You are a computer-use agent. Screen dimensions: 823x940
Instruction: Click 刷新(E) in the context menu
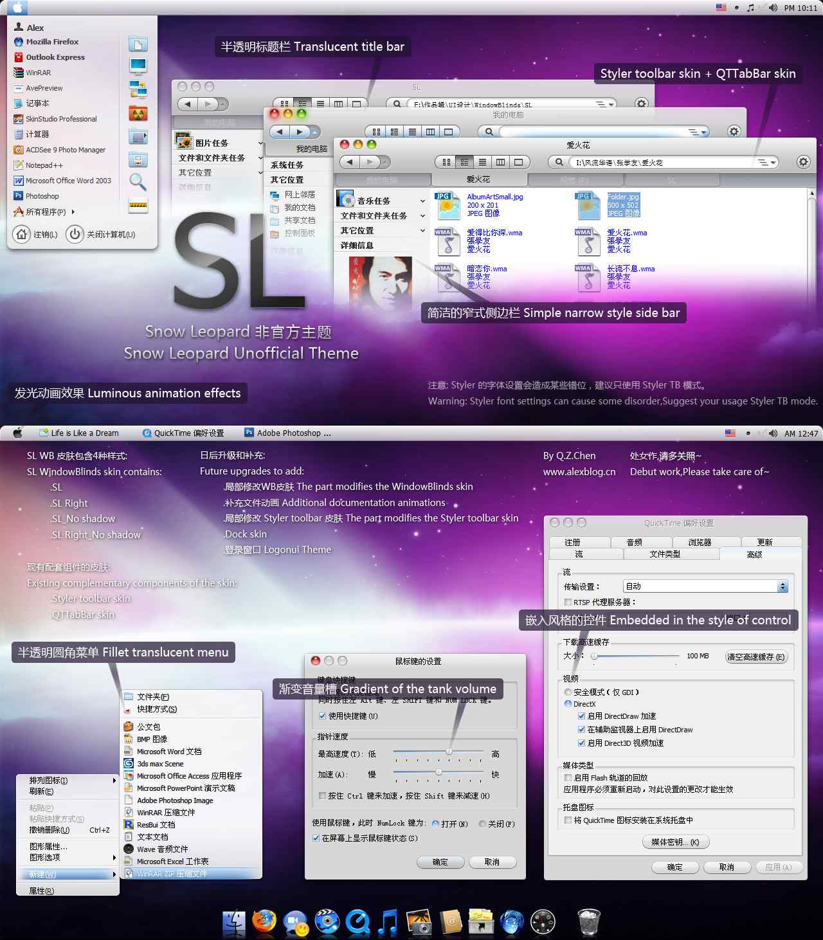click(x=41, y=791)
